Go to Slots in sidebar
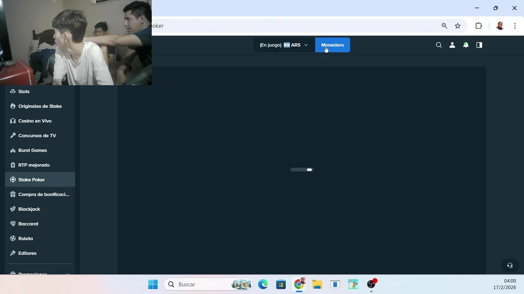The width and height of the screenshot is (524, 294). (40, 91)
